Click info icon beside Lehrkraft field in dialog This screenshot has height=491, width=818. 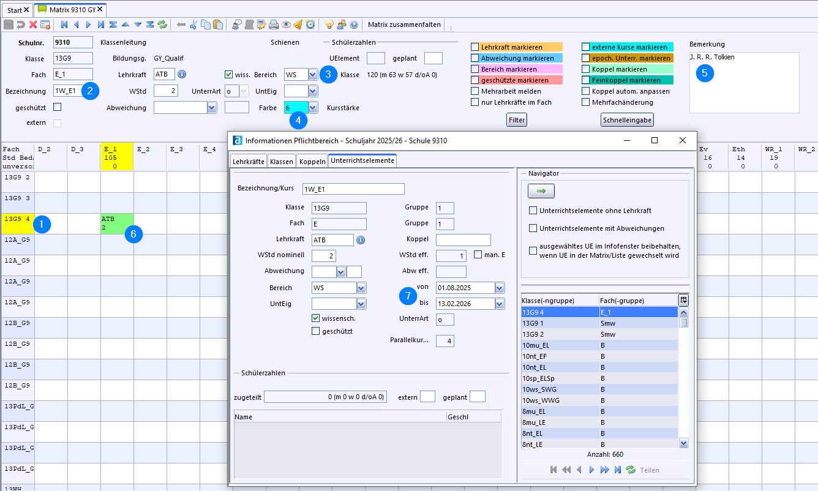pyautogui.click(x=361, y=240)
